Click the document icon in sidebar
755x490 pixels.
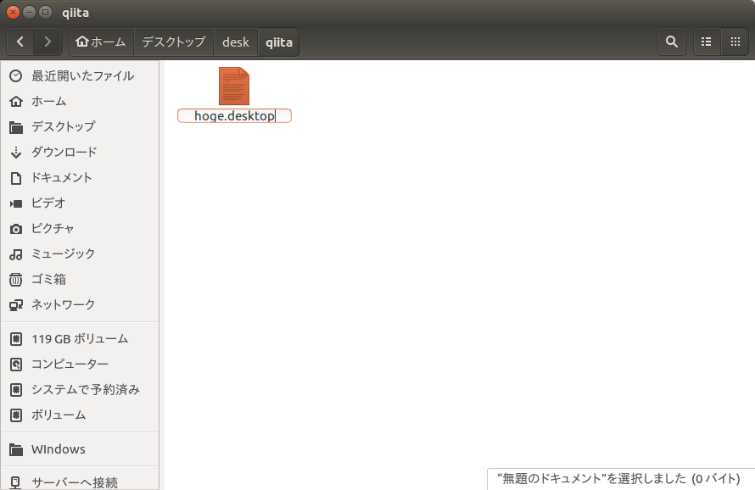coord(16,178)
